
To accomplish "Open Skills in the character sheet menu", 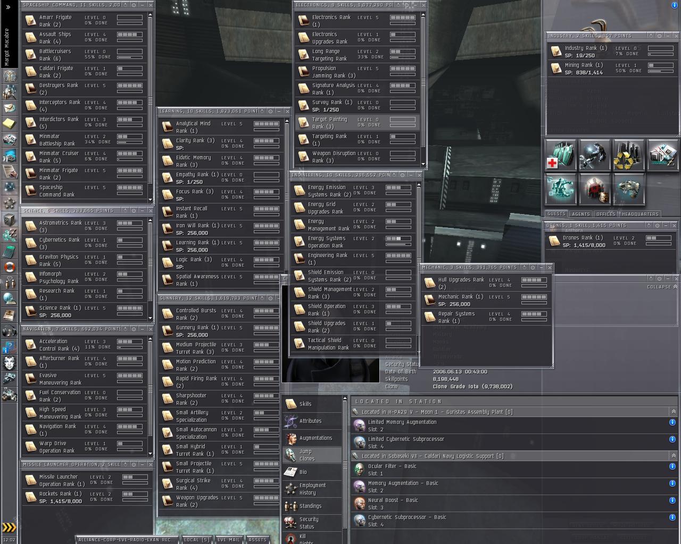I will 312,404.
